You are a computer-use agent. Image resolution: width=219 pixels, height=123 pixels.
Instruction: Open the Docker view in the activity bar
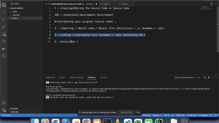coord(4,49)
